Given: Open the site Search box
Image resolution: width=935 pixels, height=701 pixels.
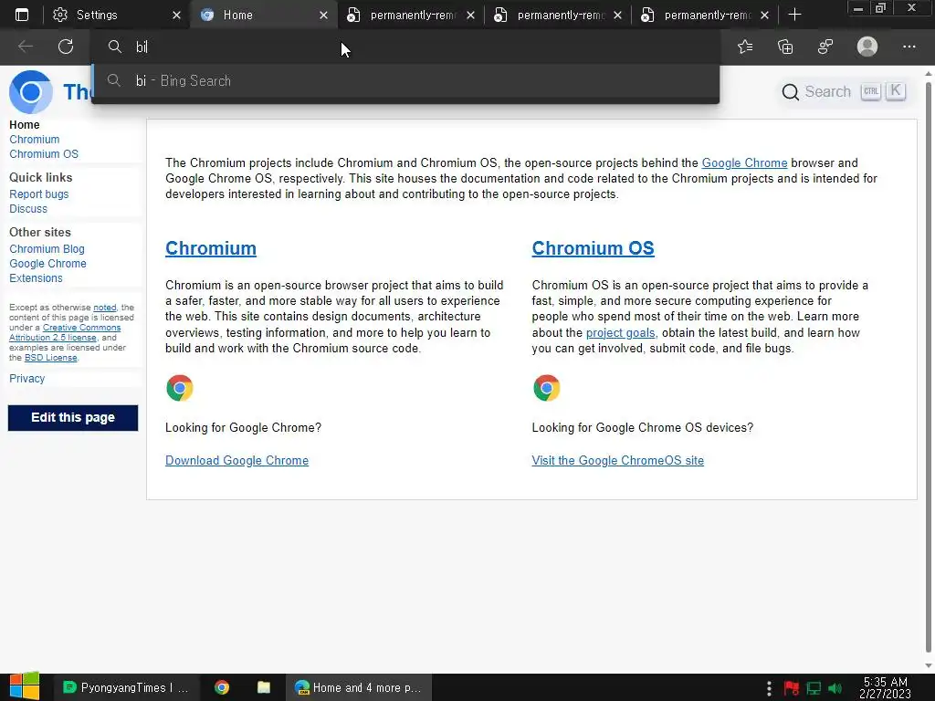Looking at the screenshot, I should (x=844, y=92).
